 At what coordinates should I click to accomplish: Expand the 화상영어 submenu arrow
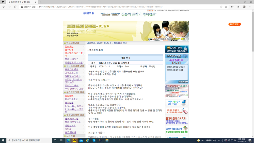point(84,96)
